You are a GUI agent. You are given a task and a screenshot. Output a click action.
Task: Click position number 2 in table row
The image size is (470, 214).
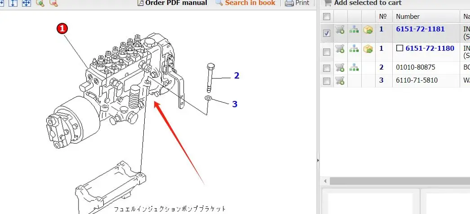[x=381, y=67]
